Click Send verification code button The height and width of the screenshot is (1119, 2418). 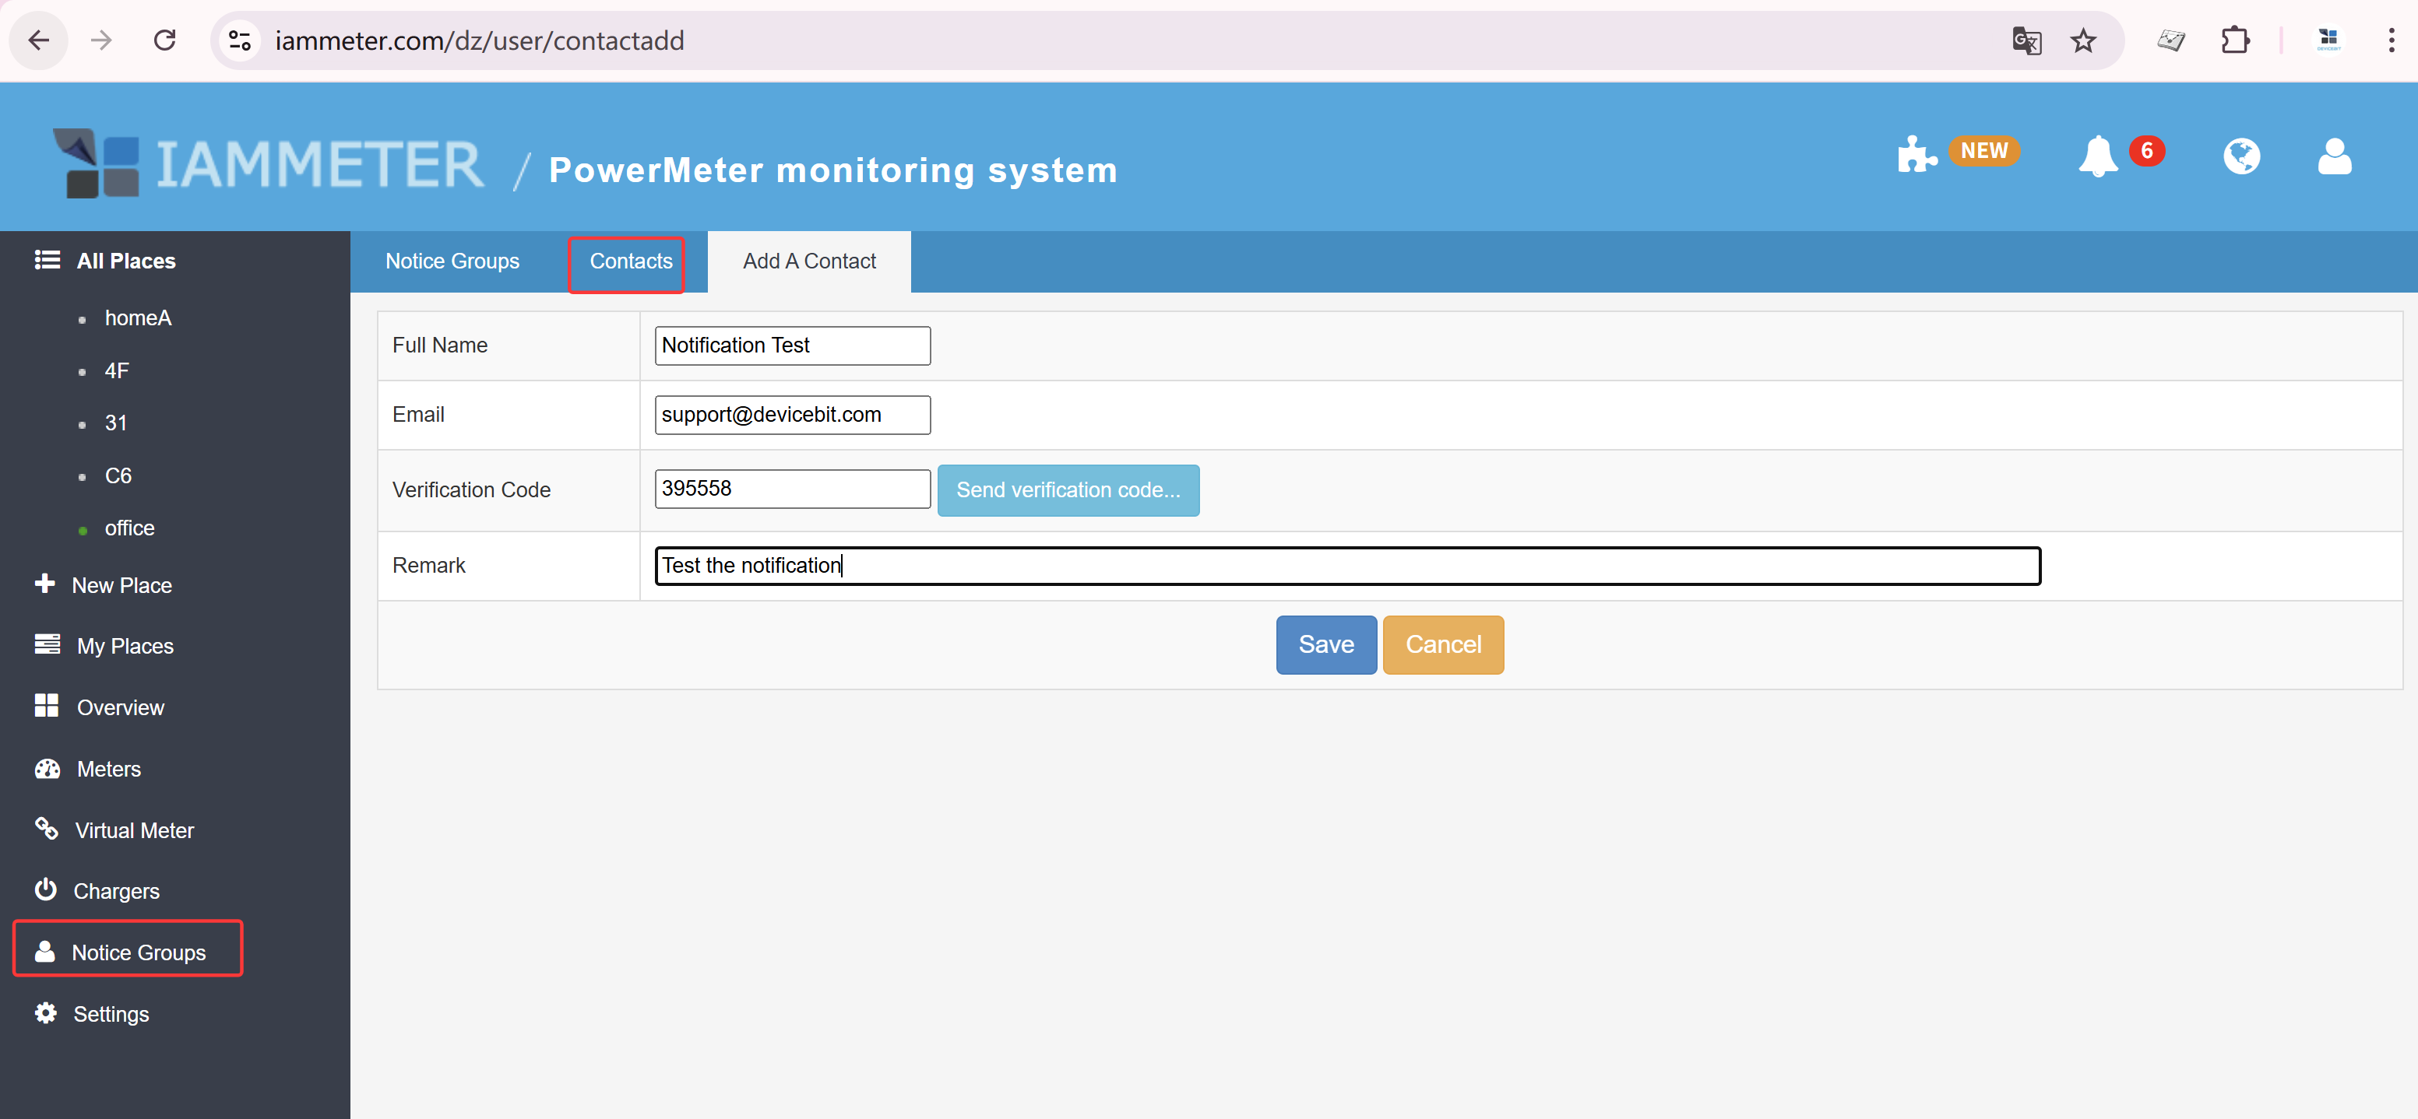pyautogui.click(x=1068, y=489)
